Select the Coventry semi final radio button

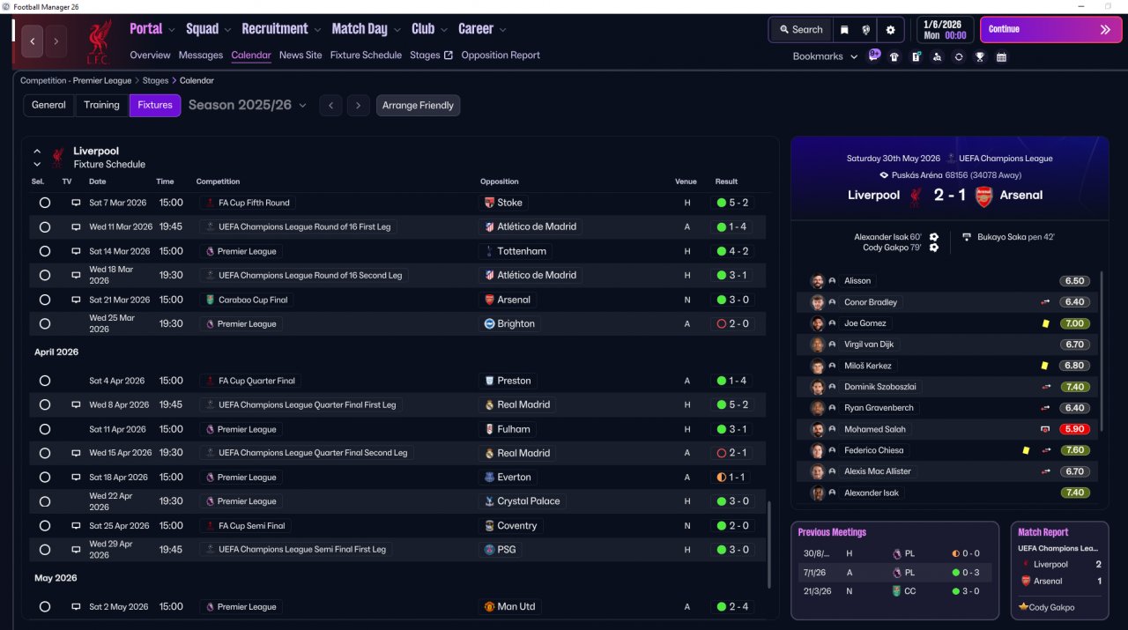(x=45, y=526)
